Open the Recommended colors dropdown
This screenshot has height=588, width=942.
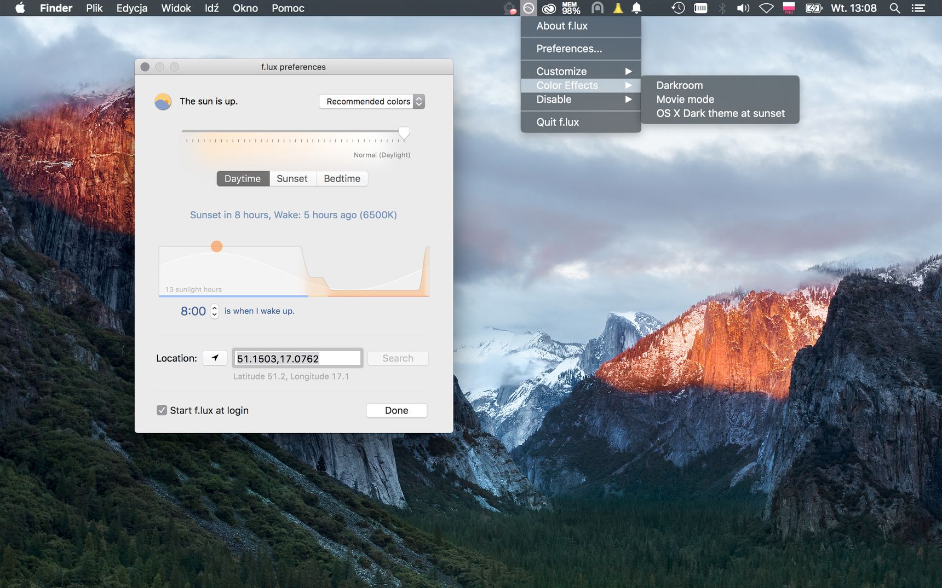(x=372, y=102)
